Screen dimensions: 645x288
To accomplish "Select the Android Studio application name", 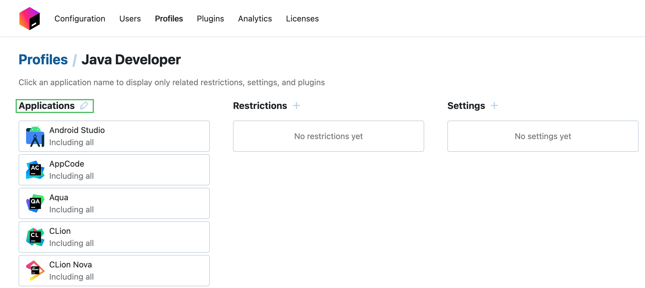I will click(x=77, y=130).
